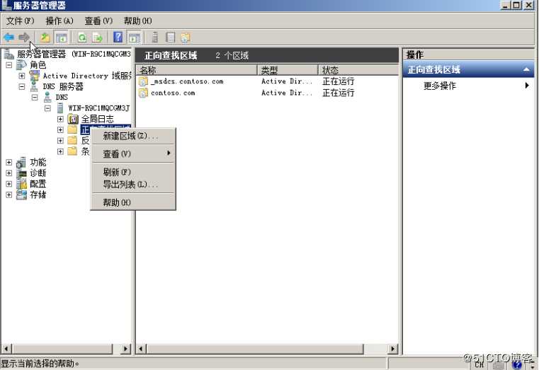
Task: Expand the 诊断 node
Action: coord(9,173)
